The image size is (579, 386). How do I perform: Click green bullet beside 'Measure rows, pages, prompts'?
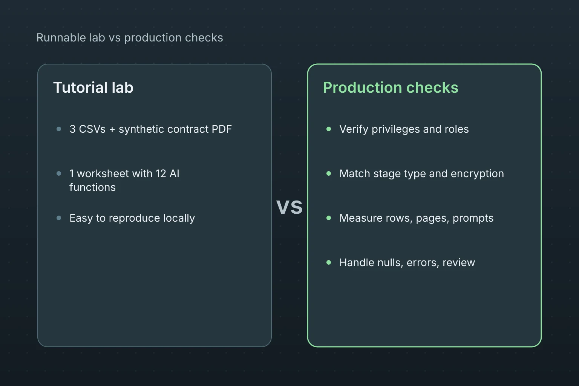point(329,218)
